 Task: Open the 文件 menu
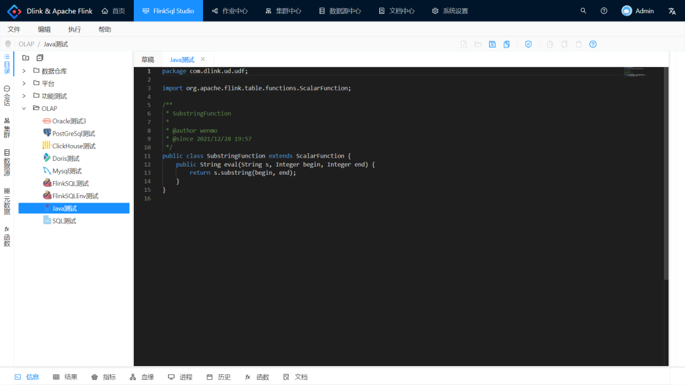point(14,29)
